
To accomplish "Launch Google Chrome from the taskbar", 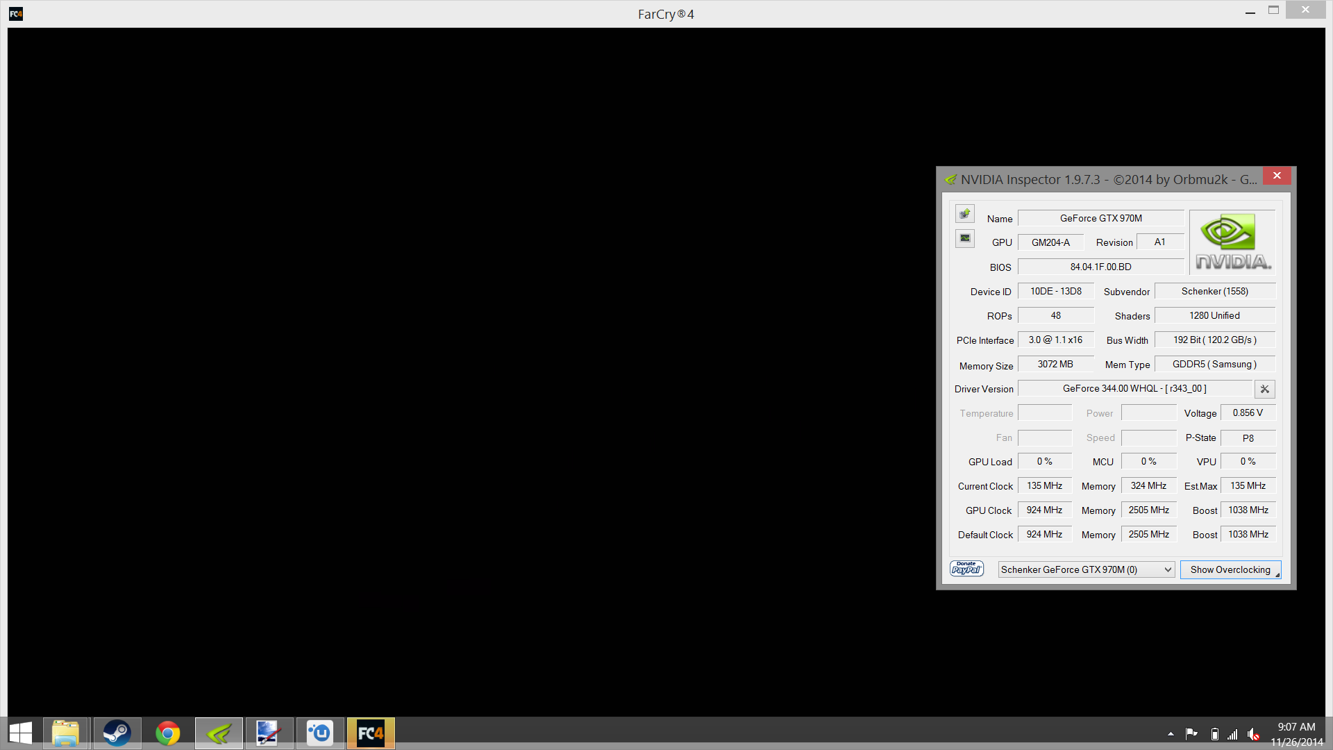I will (x=167, y=733).
